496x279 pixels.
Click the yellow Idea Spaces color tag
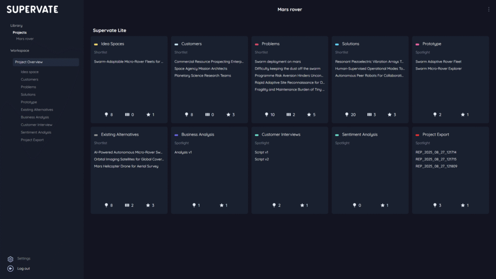tap(96, 44)
